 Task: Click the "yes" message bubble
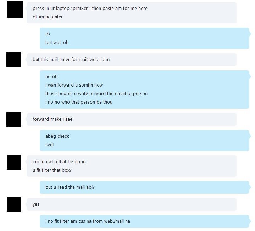pos(132,204)
